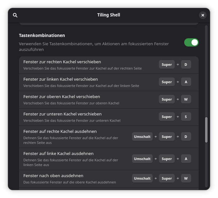
Task: Click the vertical scrollbar thumb
Action: (x=206, y=130)
